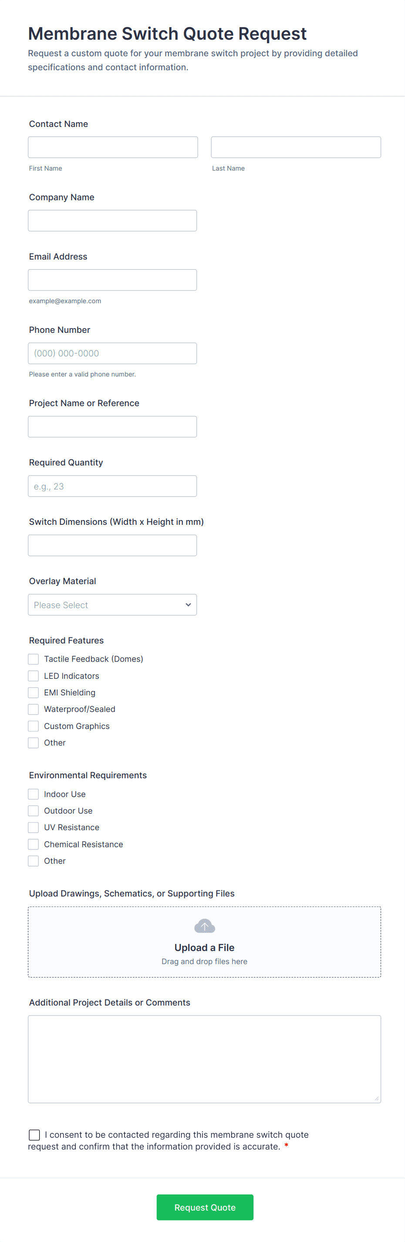
Task: Click the Upload a File area
Action: [x=204, y=941]
